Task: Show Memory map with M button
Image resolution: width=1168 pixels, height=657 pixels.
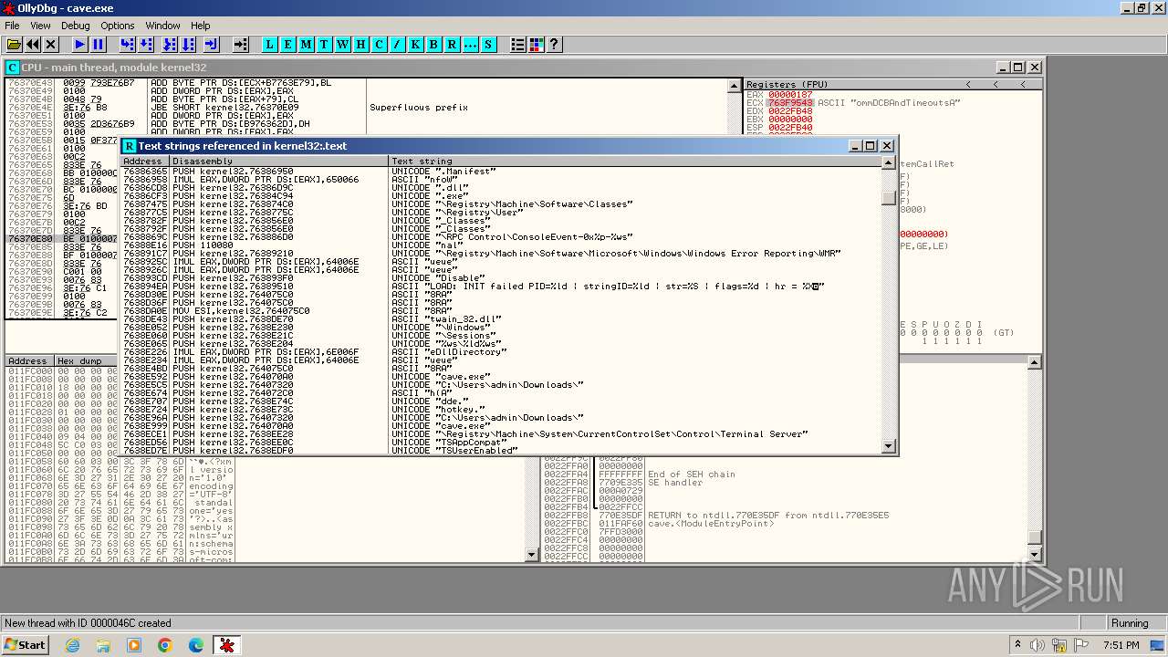Action: [x=307, y=44]
